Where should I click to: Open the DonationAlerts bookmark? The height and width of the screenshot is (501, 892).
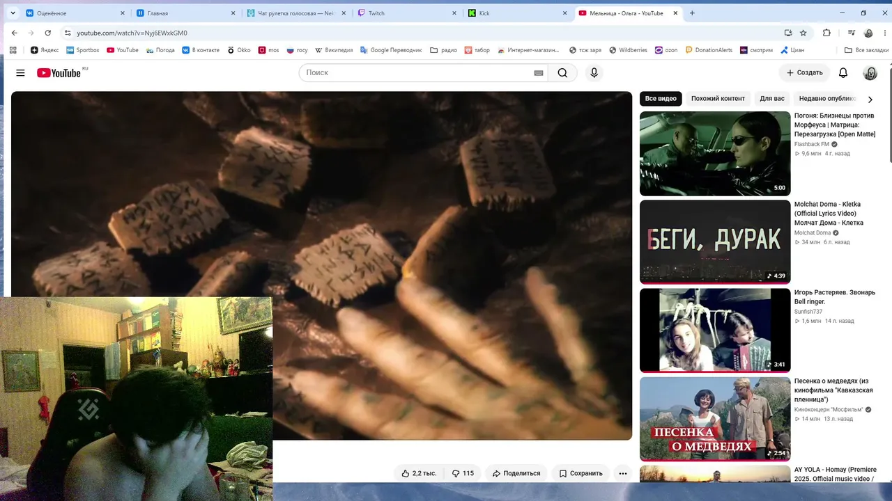[709, 50]
